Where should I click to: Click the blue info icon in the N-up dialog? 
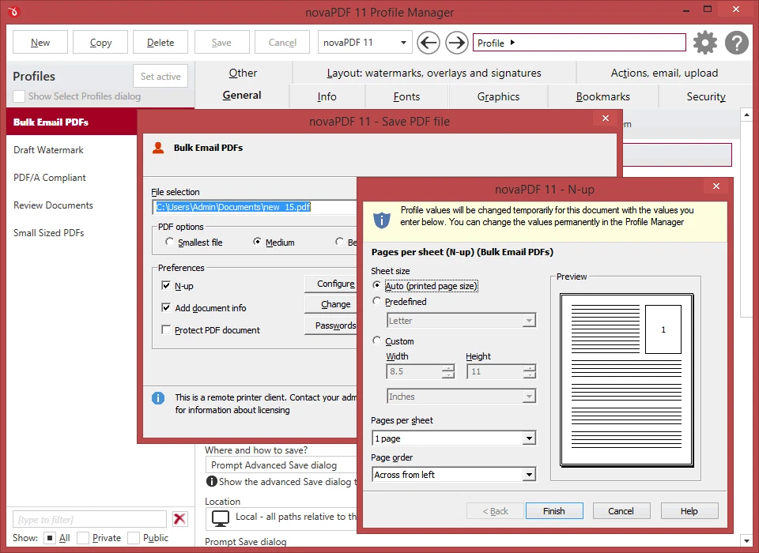click(381, 220)
